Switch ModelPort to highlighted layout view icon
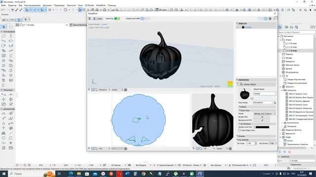This screenshot has width=316, height=177. click(x=266, y=19)
